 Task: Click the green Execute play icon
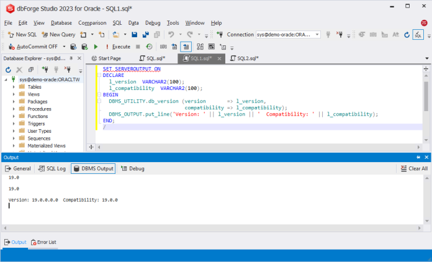[x=96, y=47]
